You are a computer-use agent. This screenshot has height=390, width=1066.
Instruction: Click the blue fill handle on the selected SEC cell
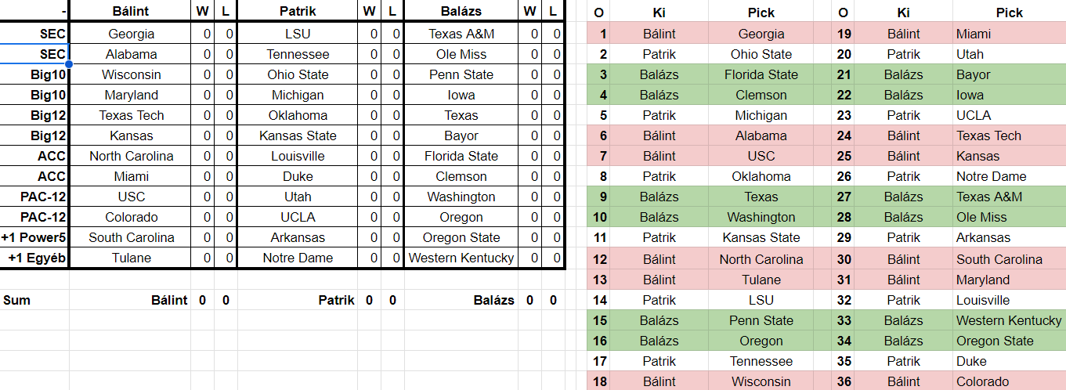pyautogui.click(x=69, y=64)
